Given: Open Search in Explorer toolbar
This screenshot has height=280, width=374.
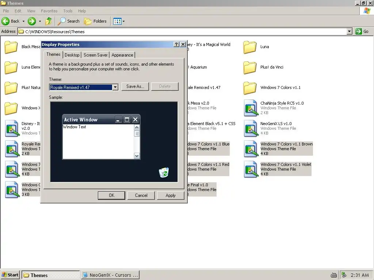Looking at the screenshot, I should coord(69,21).
